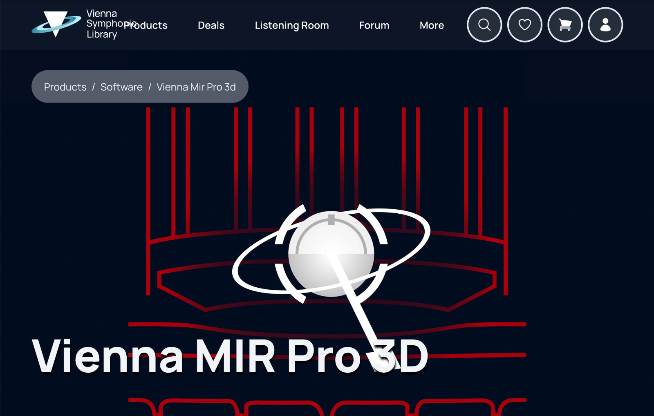
Task: Open the search icon in header
Action: click(x=484, y=25)
